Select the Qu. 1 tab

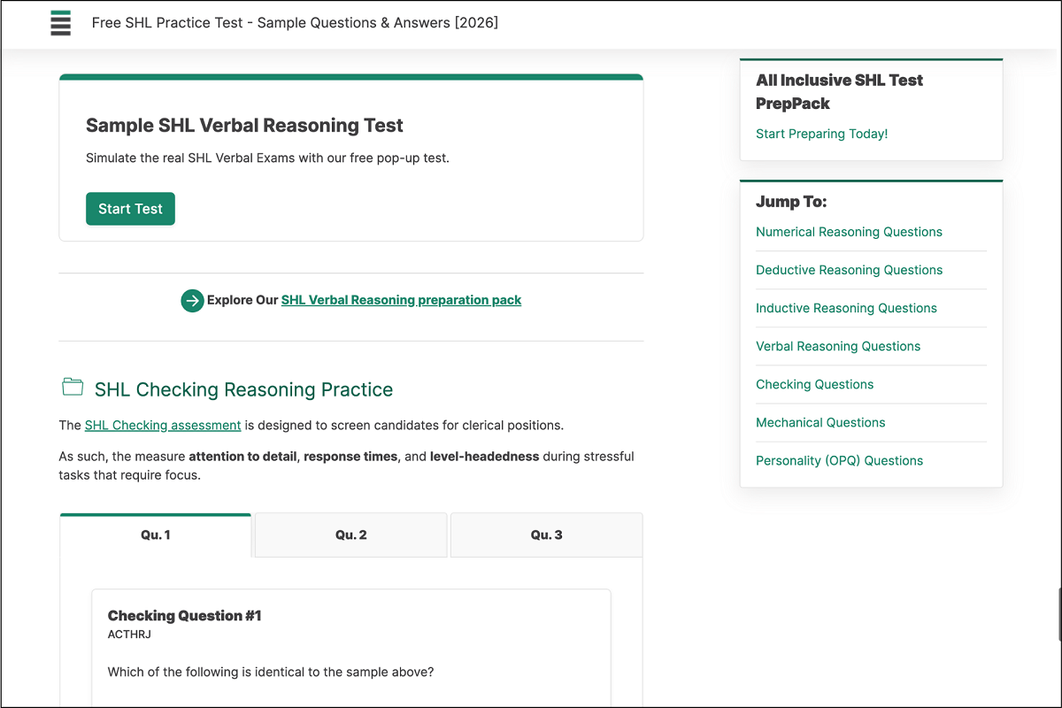click(156, 535)
